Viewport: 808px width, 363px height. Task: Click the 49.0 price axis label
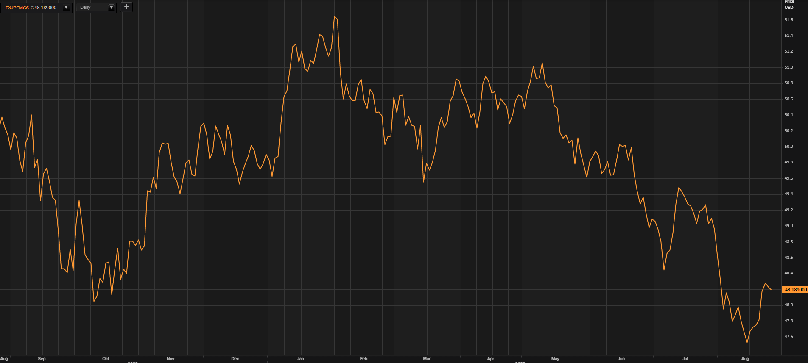(788, 226)
